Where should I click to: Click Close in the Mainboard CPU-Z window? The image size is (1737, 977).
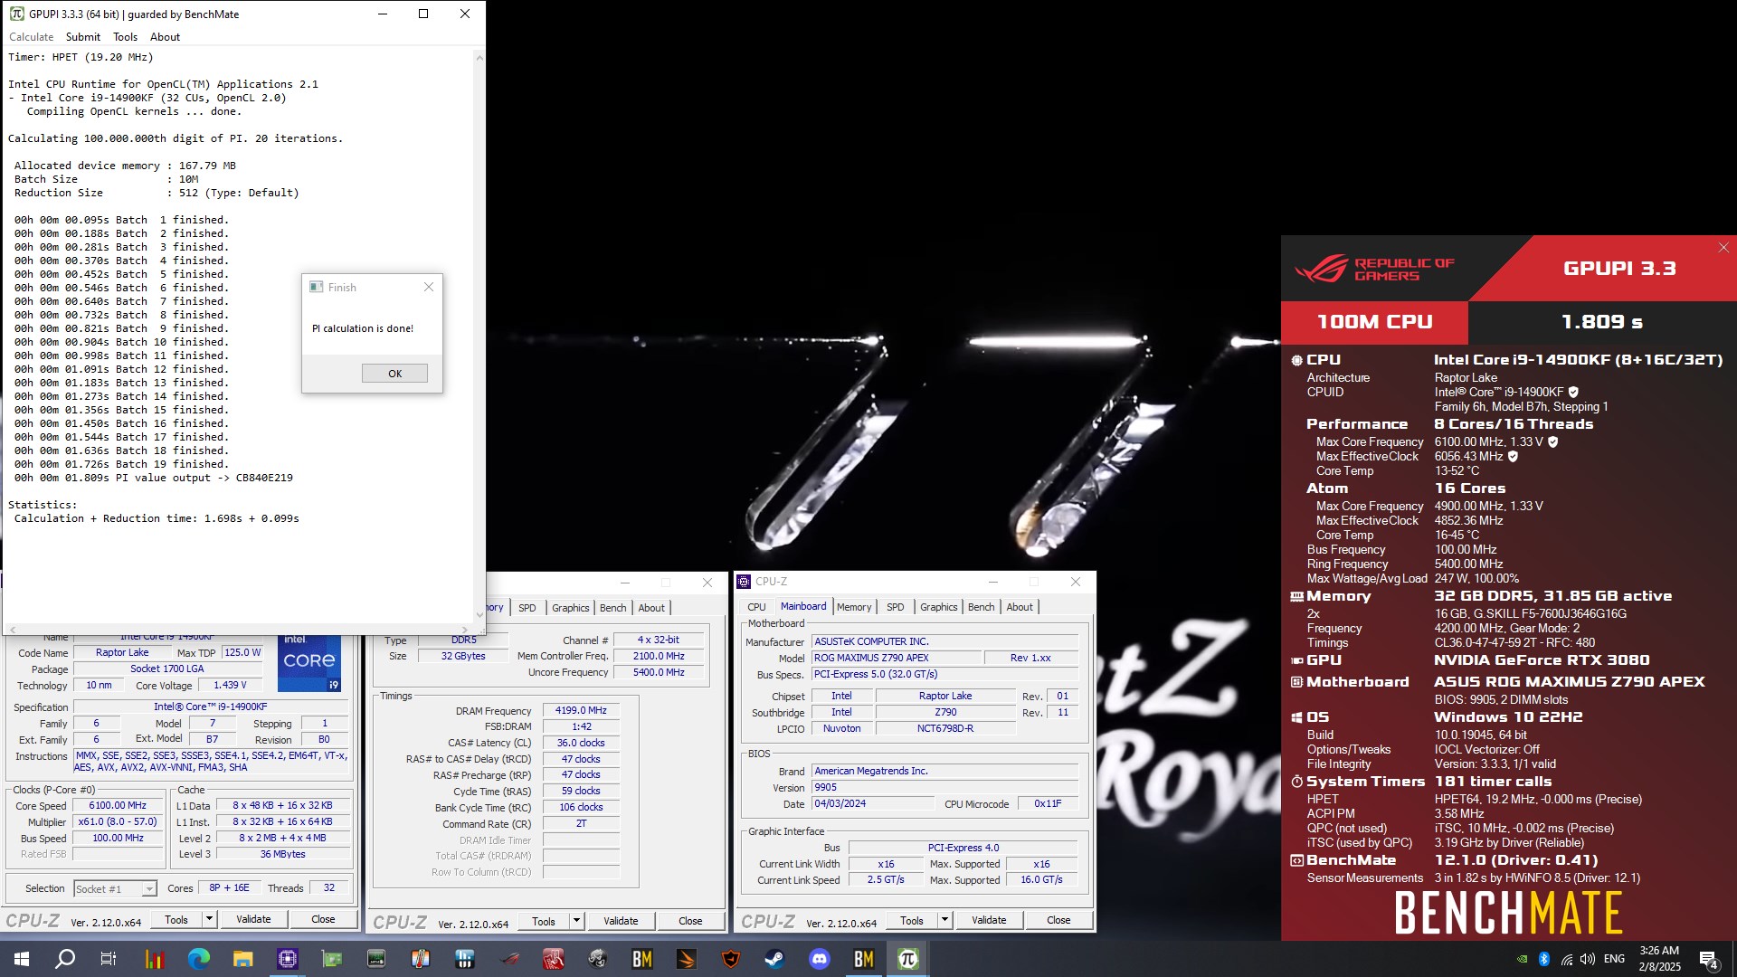tap(1058, 920)
